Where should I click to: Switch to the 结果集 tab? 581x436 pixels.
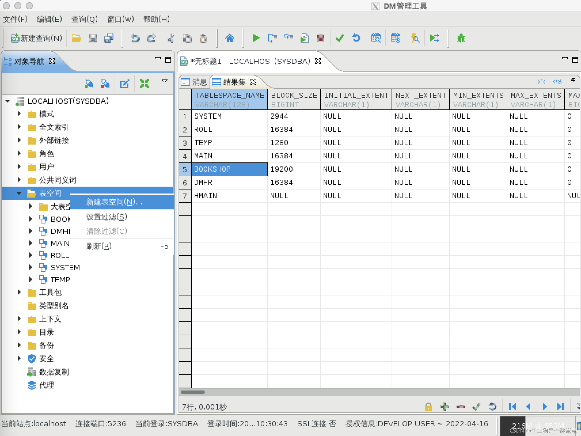click(229, 82)
